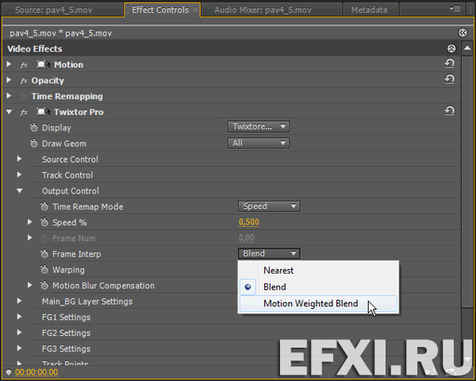Screen dimensions: 476x381
Task: Open the Display dropdown
Action: point(259,126)
